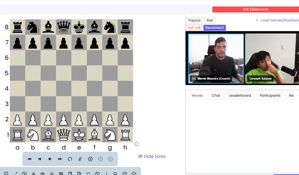299x175 pixels.
Task: Click the white king on e1
Action: pos(79,135)
